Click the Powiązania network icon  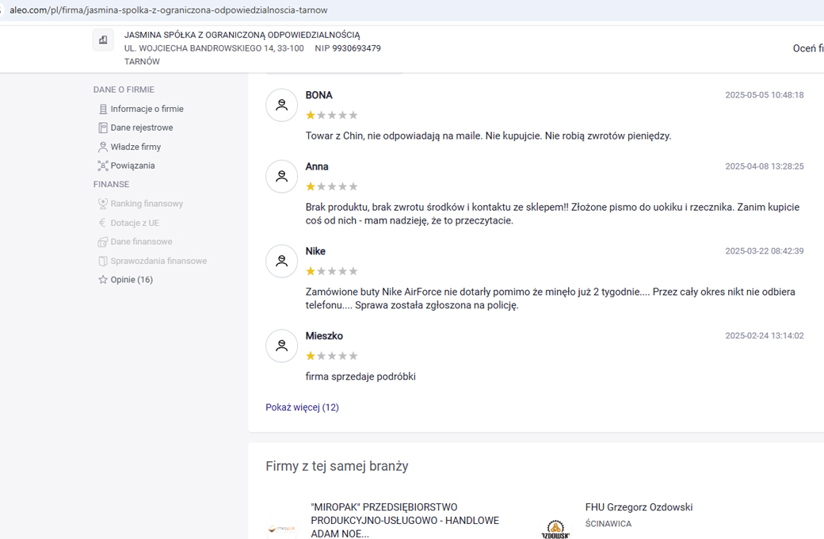[103, 166]
